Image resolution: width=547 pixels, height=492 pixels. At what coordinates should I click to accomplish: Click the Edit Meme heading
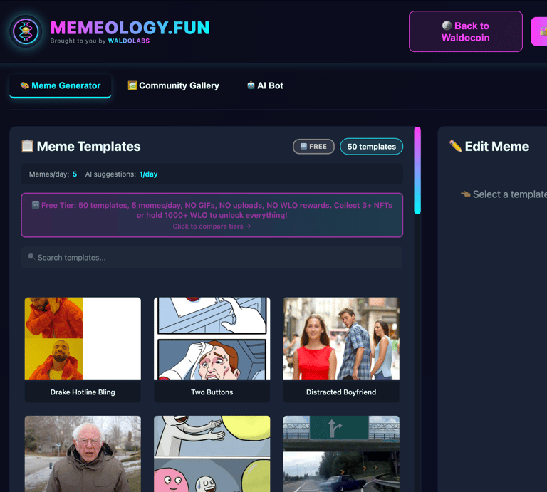pos(496,147)
